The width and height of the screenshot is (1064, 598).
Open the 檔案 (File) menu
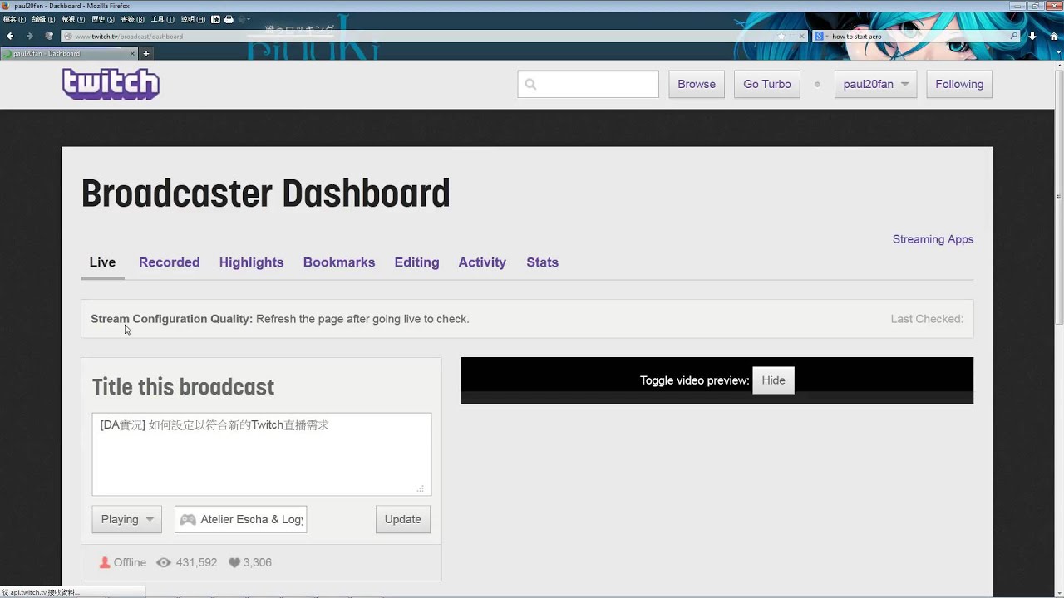[14, 19]
